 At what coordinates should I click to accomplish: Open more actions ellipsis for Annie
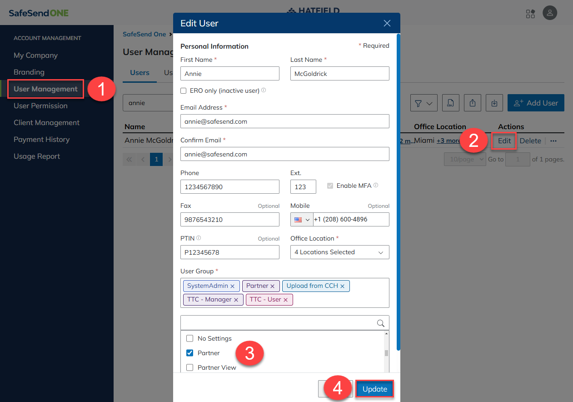coord(553,141)
